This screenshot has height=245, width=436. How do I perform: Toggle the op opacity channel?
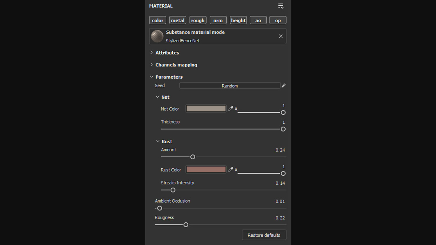278,20
